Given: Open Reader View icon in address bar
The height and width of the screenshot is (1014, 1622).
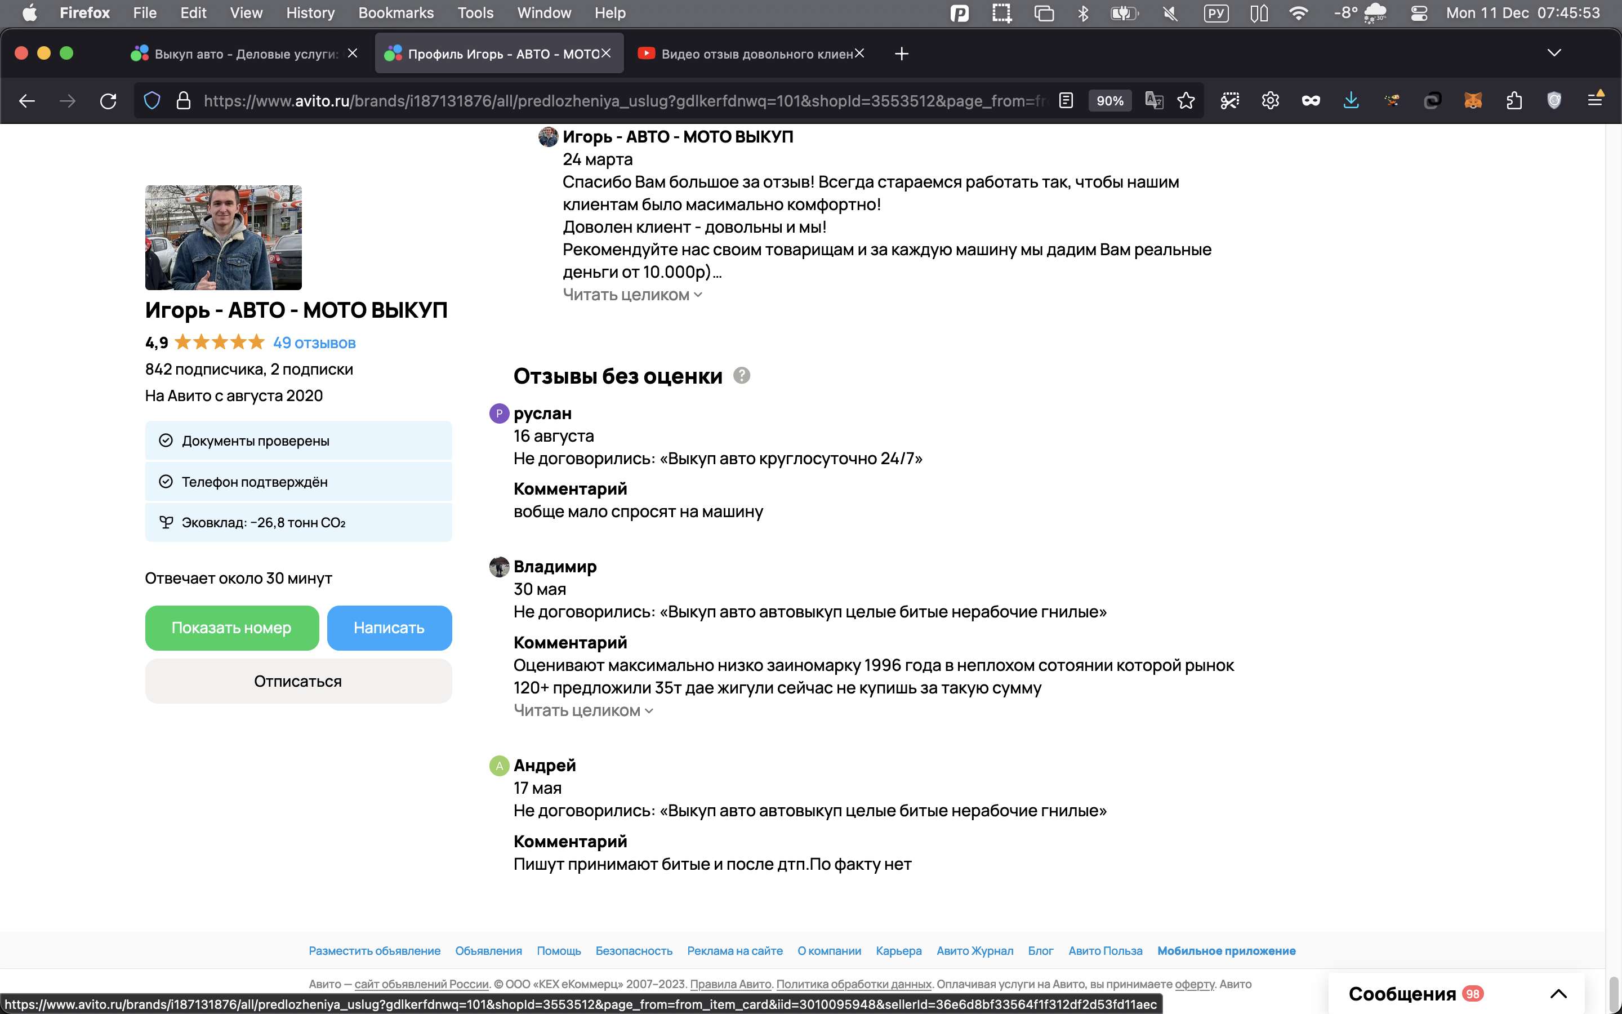Looking at the screenshot, I should coord(1066,101).
